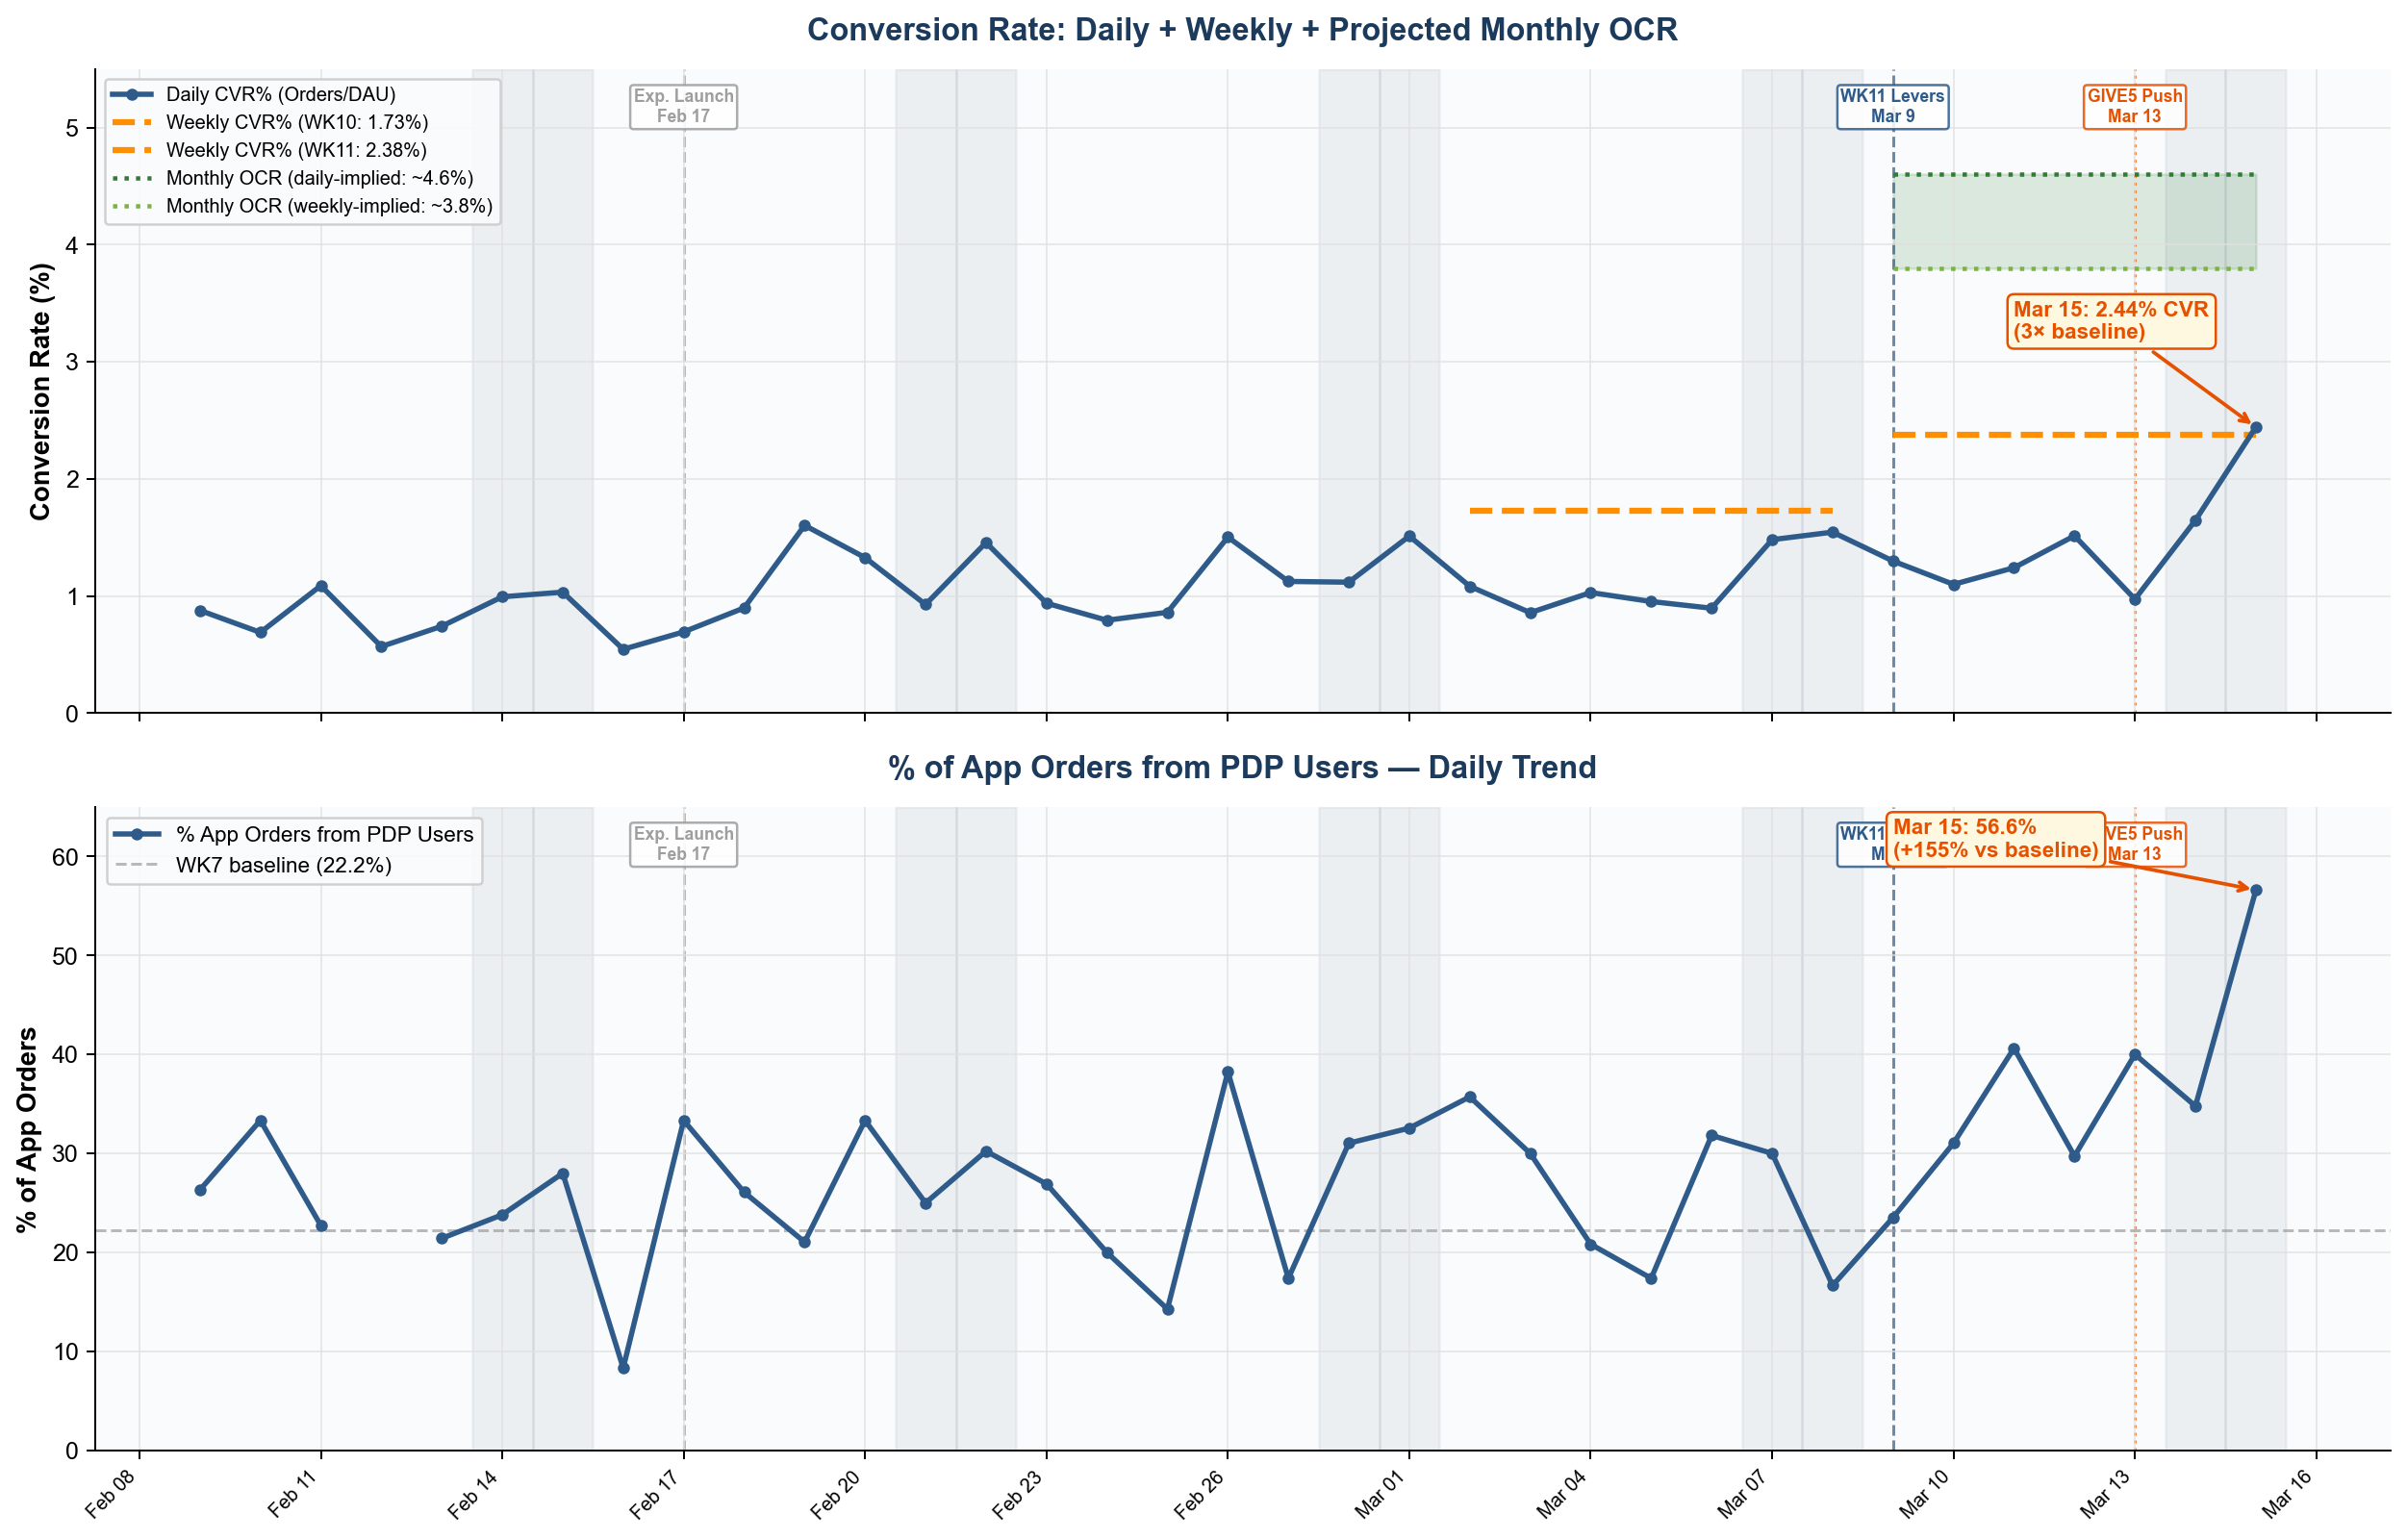Click the orange WK11 weekly CVR dashed line
This screenshot has width=2407, height=1540.
point(2074,435)
